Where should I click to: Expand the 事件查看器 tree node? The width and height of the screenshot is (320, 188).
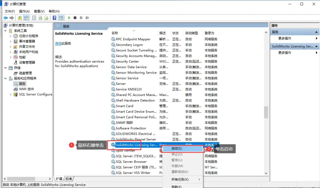point(10,41)
